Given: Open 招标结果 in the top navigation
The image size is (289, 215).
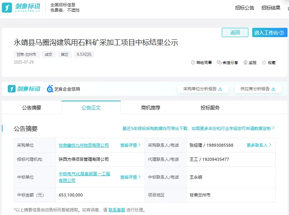Looking at the screenshot, I should pos(271,8).
